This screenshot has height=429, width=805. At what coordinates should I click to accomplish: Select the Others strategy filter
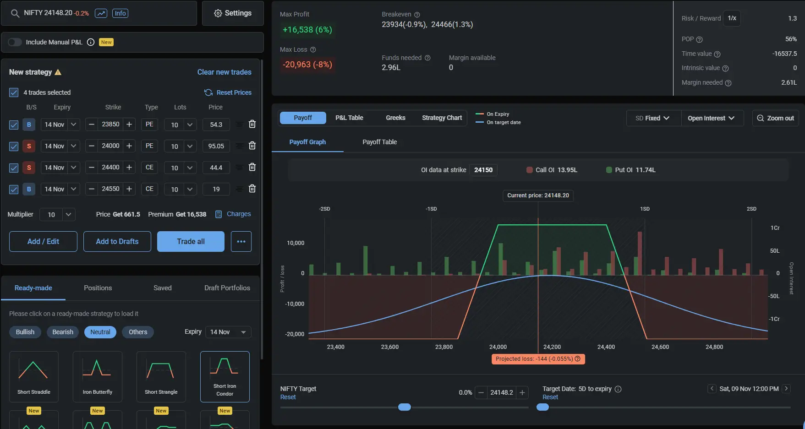138,332
